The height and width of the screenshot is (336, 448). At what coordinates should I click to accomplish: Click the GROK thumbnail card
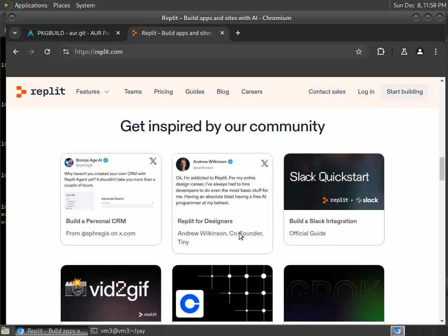point(334,294)
